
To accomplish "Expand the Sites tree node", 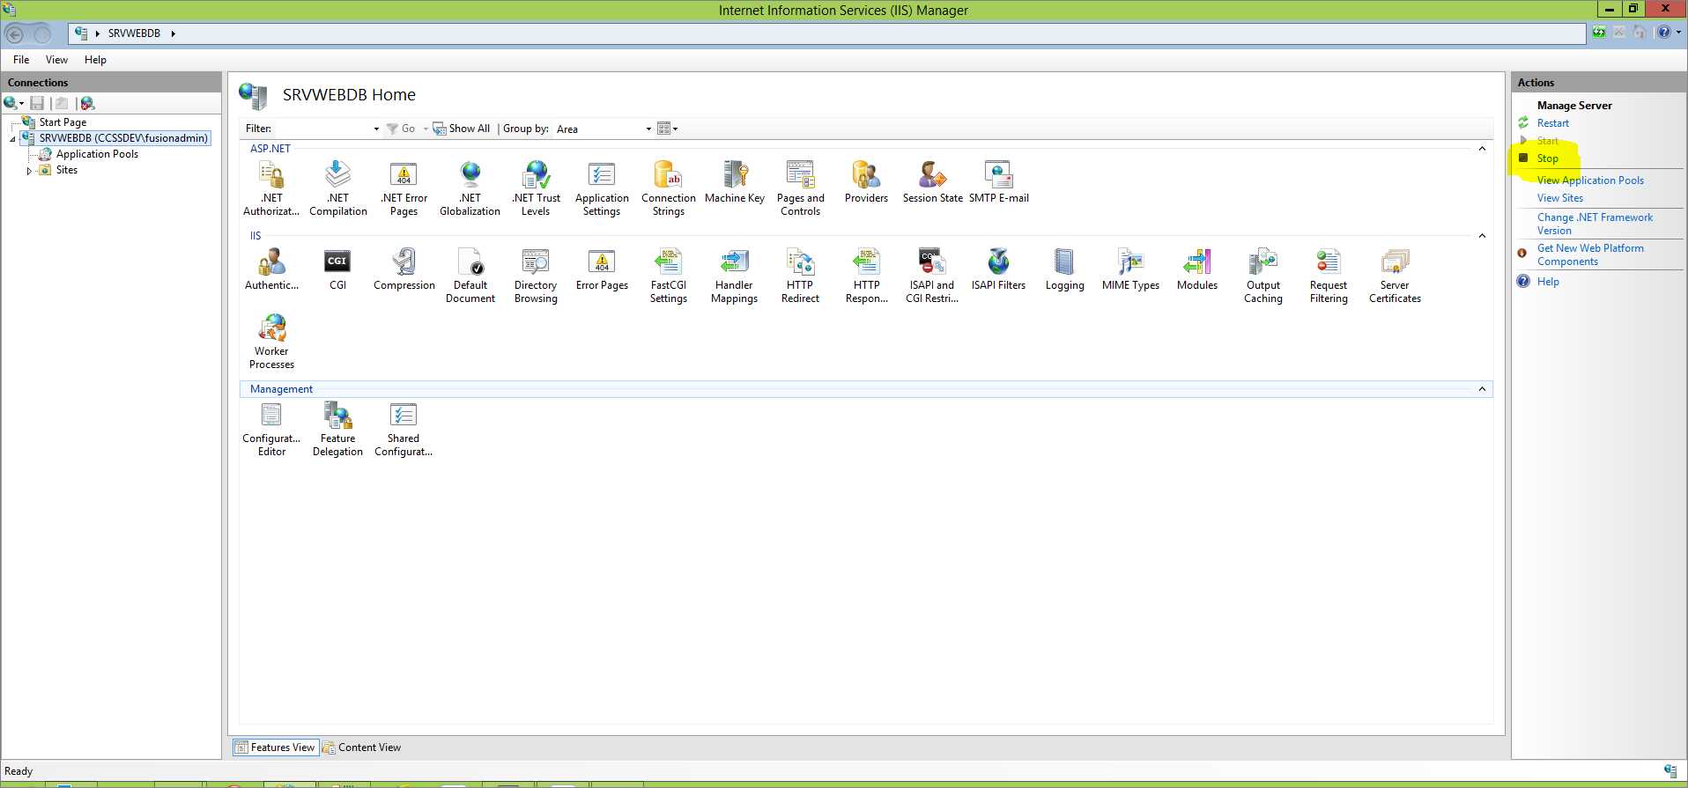I will click(29, 171).
